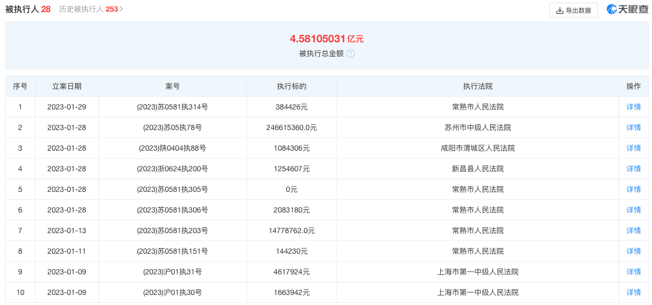Open 详情 for case (2023)苏05执78号

[x=633, y=127]
